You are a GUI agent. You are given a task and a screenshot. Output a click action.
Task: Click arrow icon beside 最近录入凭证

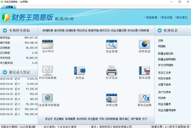(5, 72)
